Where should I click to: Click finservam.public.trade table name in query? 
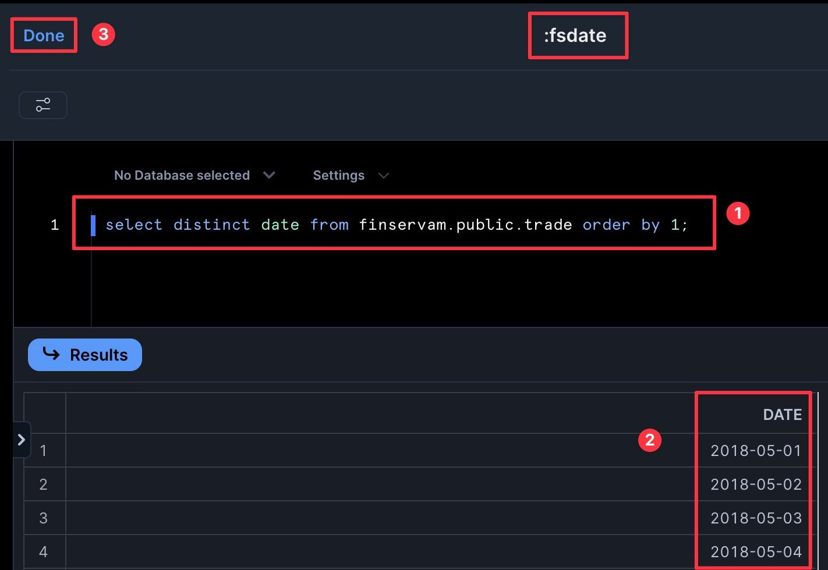(x=465, y=225)
